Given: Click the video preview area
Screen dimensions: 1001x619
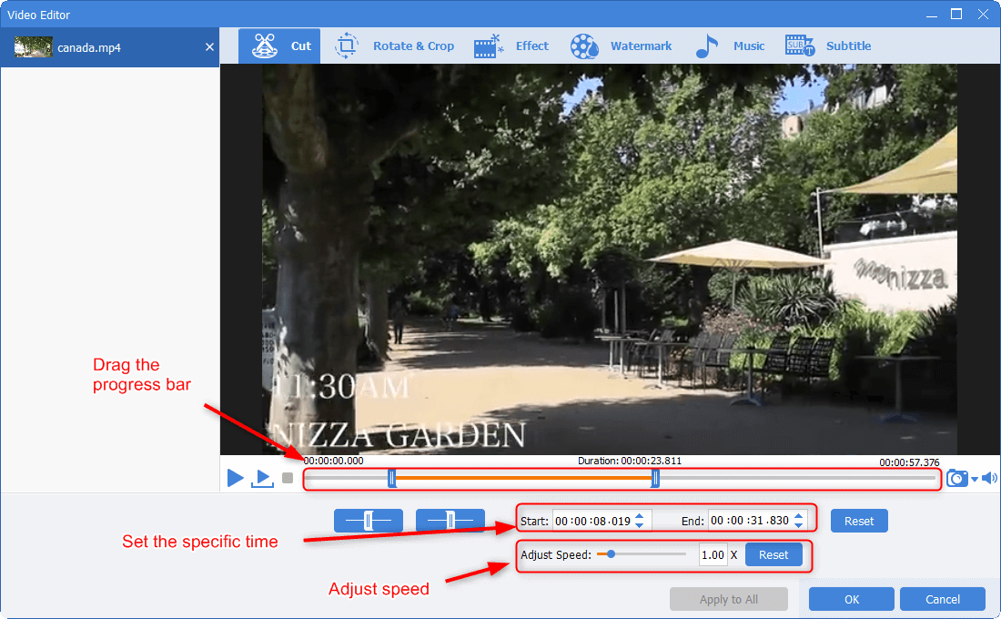Looking at the screenshot, I should point(610,259).
